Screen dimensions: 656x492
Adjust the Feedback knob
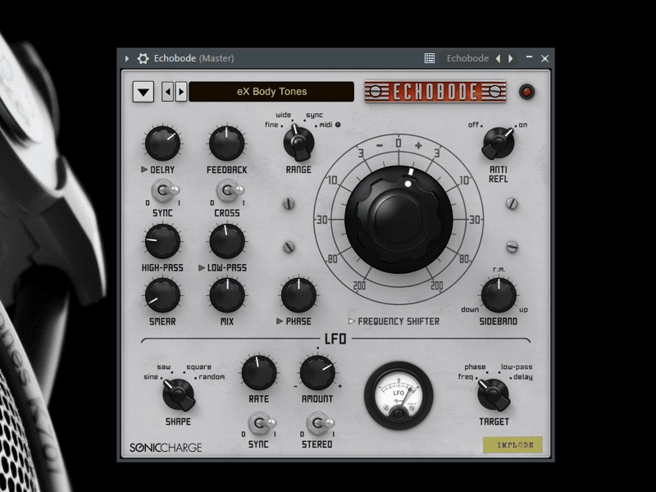[x=227, y=143]
